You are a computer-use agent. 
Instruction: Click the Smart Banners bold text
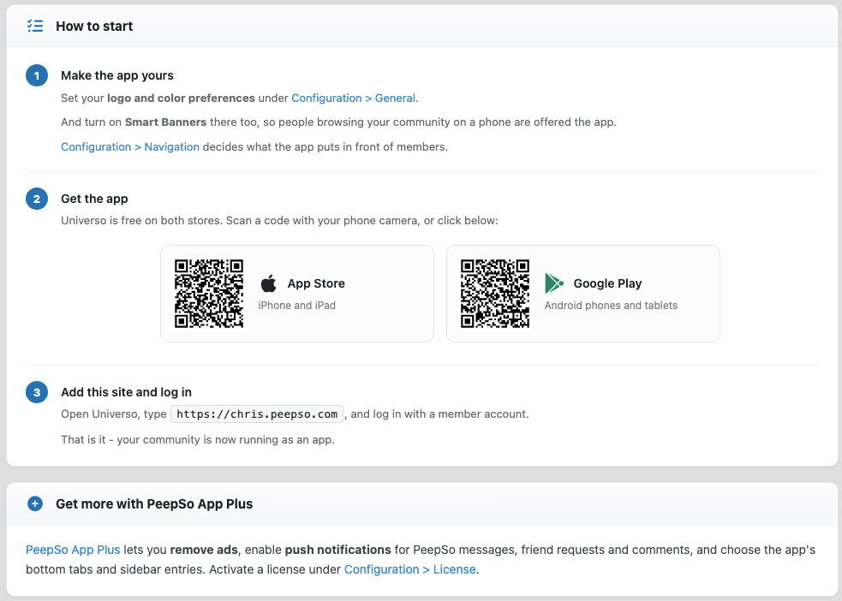165,122
